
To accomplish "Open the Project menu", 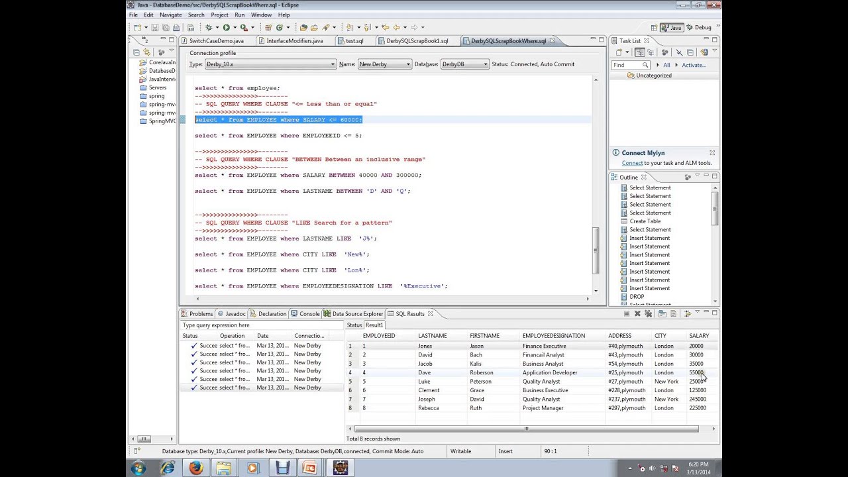I will (x=219, y=15).
